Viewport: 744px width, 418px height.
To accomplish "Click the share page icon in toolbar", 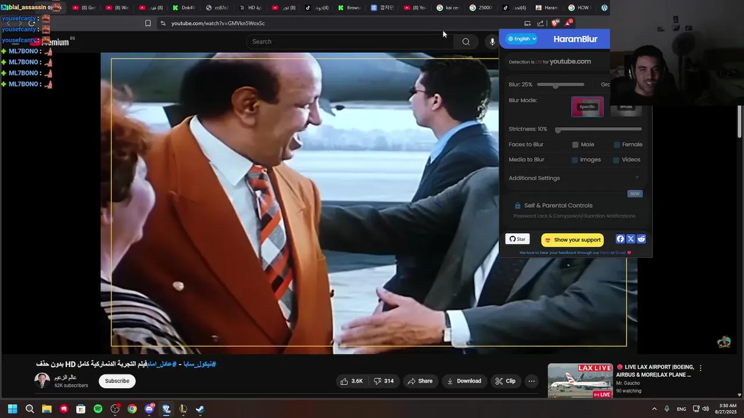I will [541, 23].
